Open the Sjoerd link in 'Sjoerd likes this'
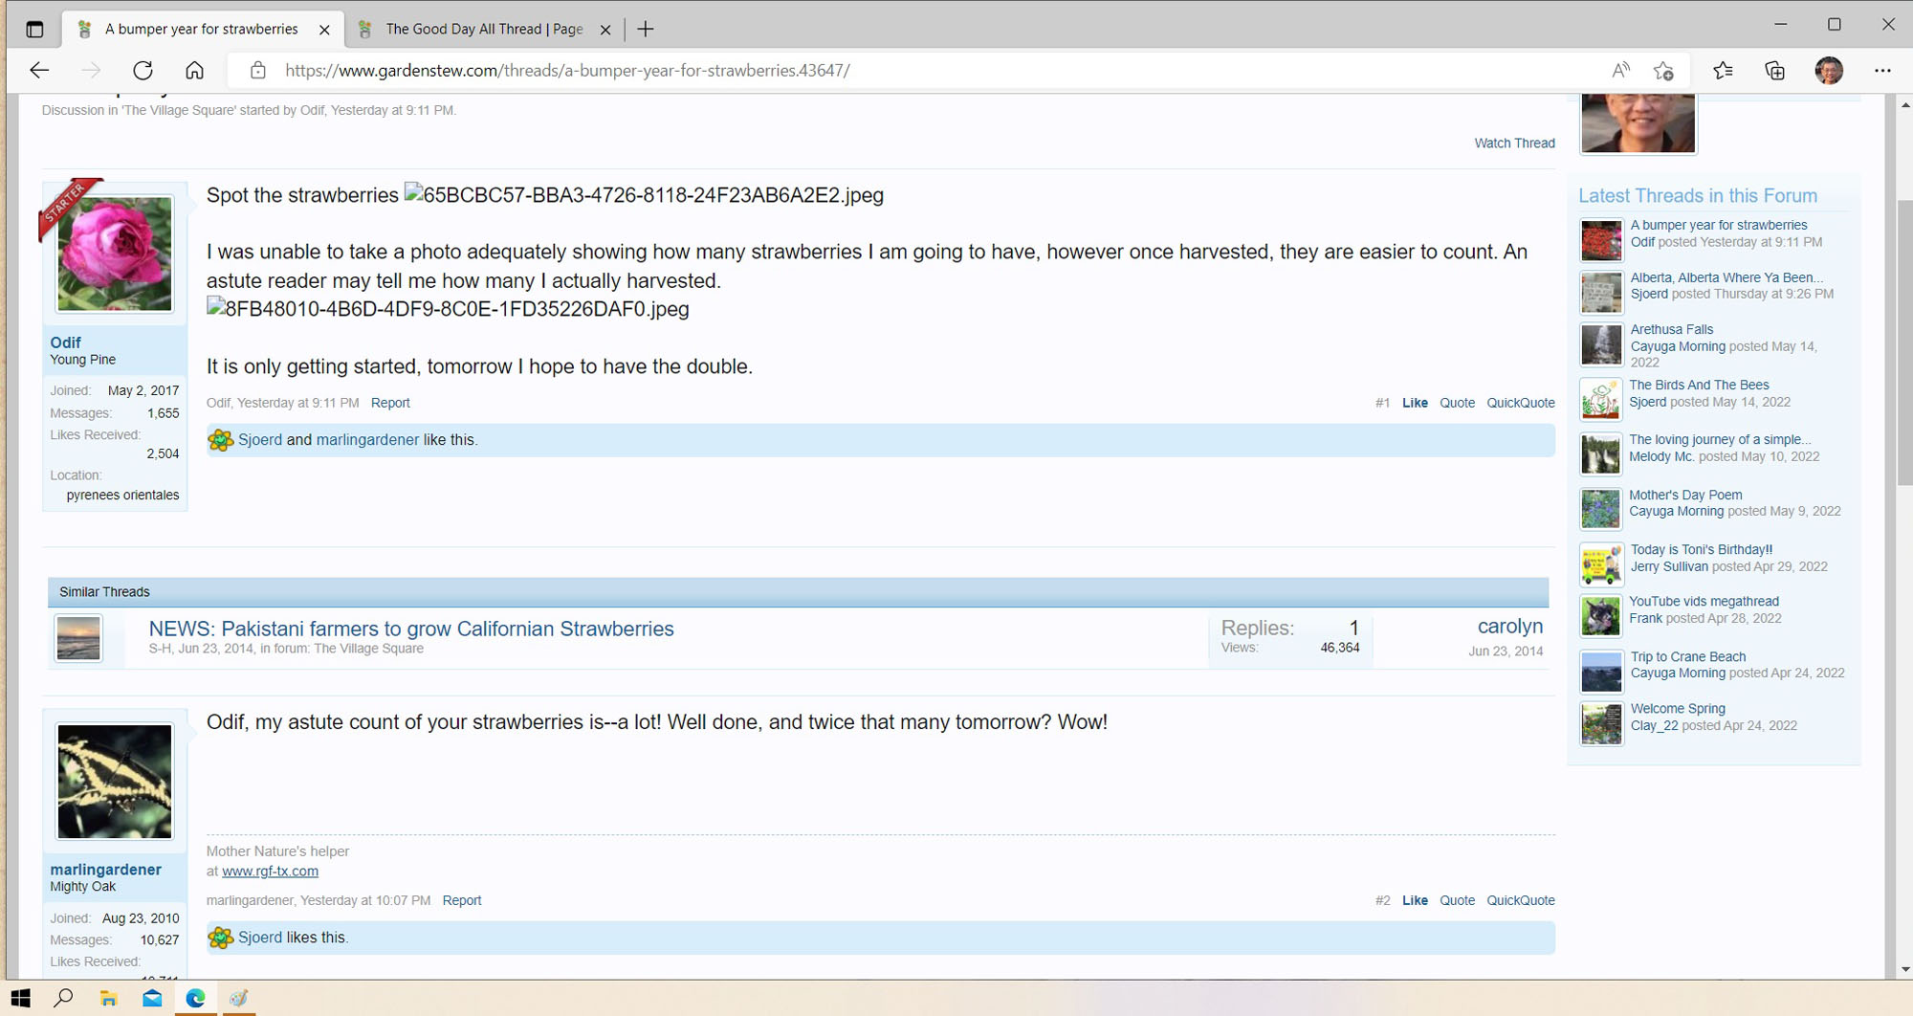Screen dimensions: 1913x1016 pos(260,937)
